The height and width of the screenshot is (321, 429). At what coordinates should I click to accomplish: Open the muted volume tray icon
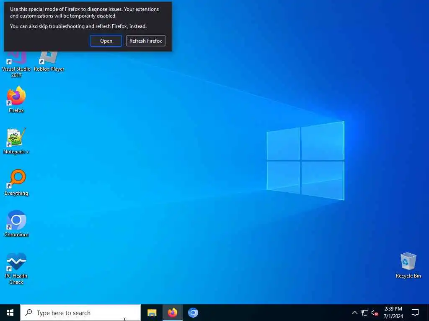pos(375,313)
